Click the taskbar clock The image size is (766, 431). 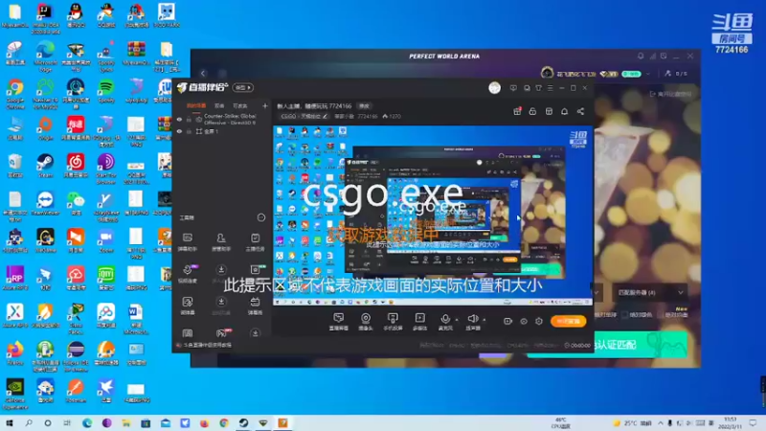click(x=731, y=423)
